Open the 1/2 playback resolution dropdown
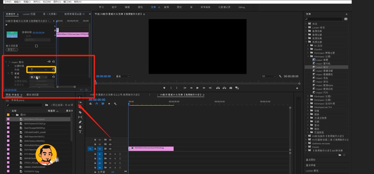Viewport: 374px width, 174px height. (269, 76)
